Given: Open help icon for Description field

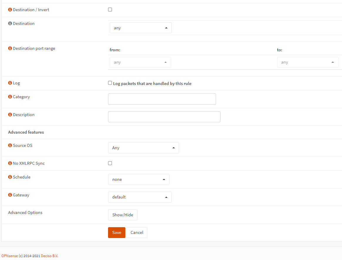Looking at the screenshot, I should point(10,115).
